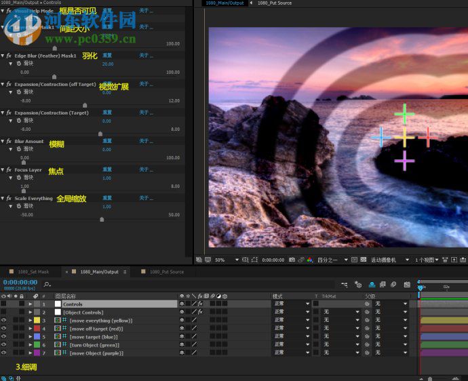Open the Graph Editor icon
This screenshot has width=468, height=381.
[x=407, y=285]
